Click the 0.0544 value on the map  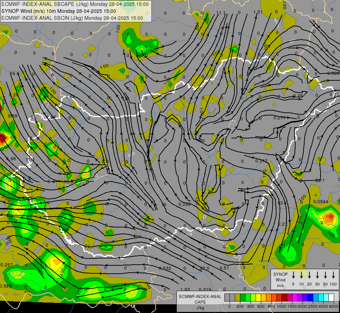[321, 202]
